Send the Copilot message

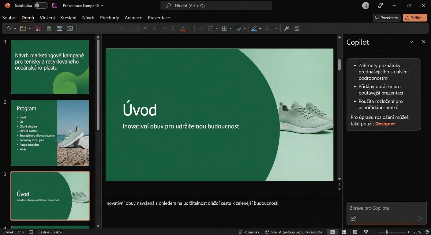421,218
